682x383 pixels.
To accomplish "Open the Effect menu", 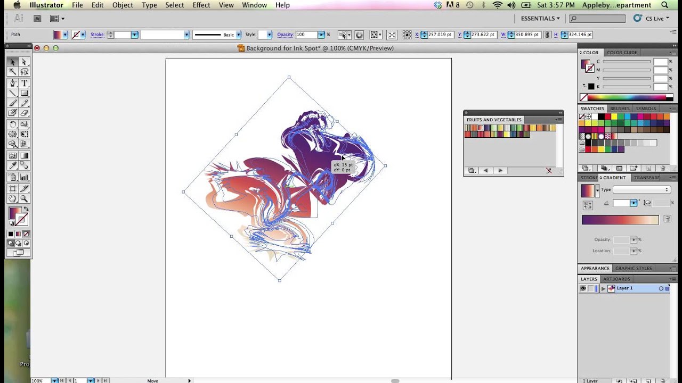I will (x=201, y=5).
